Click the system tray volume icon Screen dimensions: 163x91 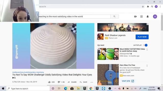tap(135, 88)
